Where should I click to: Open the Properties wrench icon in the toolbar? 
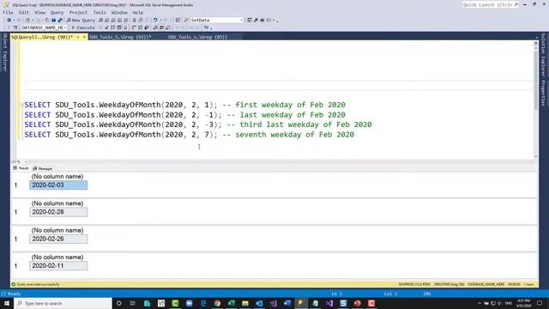click(x=256, y=20)
